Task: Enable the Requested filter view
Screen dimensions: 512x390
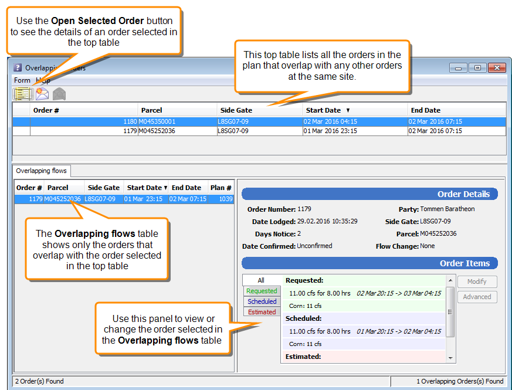Action: 262,291
